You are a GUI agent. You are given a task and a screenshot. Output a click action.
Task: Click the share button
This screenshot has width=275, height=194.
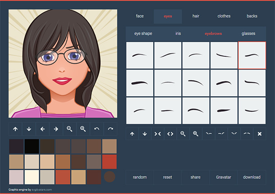click(196, 177)
